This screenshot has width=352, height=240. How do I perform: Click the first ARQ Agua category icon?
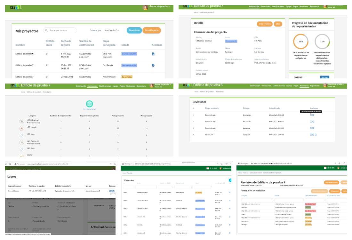(x=22, y=135)
